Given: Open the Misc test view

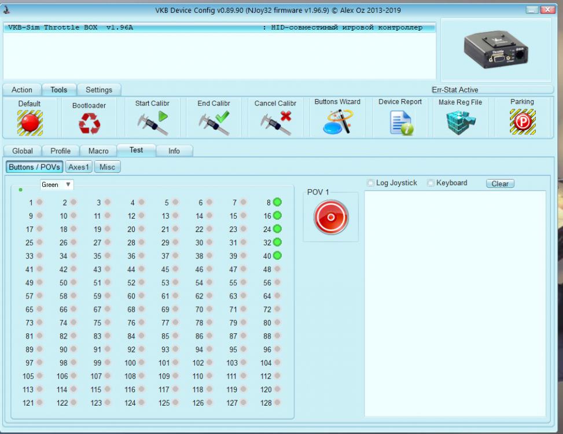Looking at the screenshot, I should 107,167.
